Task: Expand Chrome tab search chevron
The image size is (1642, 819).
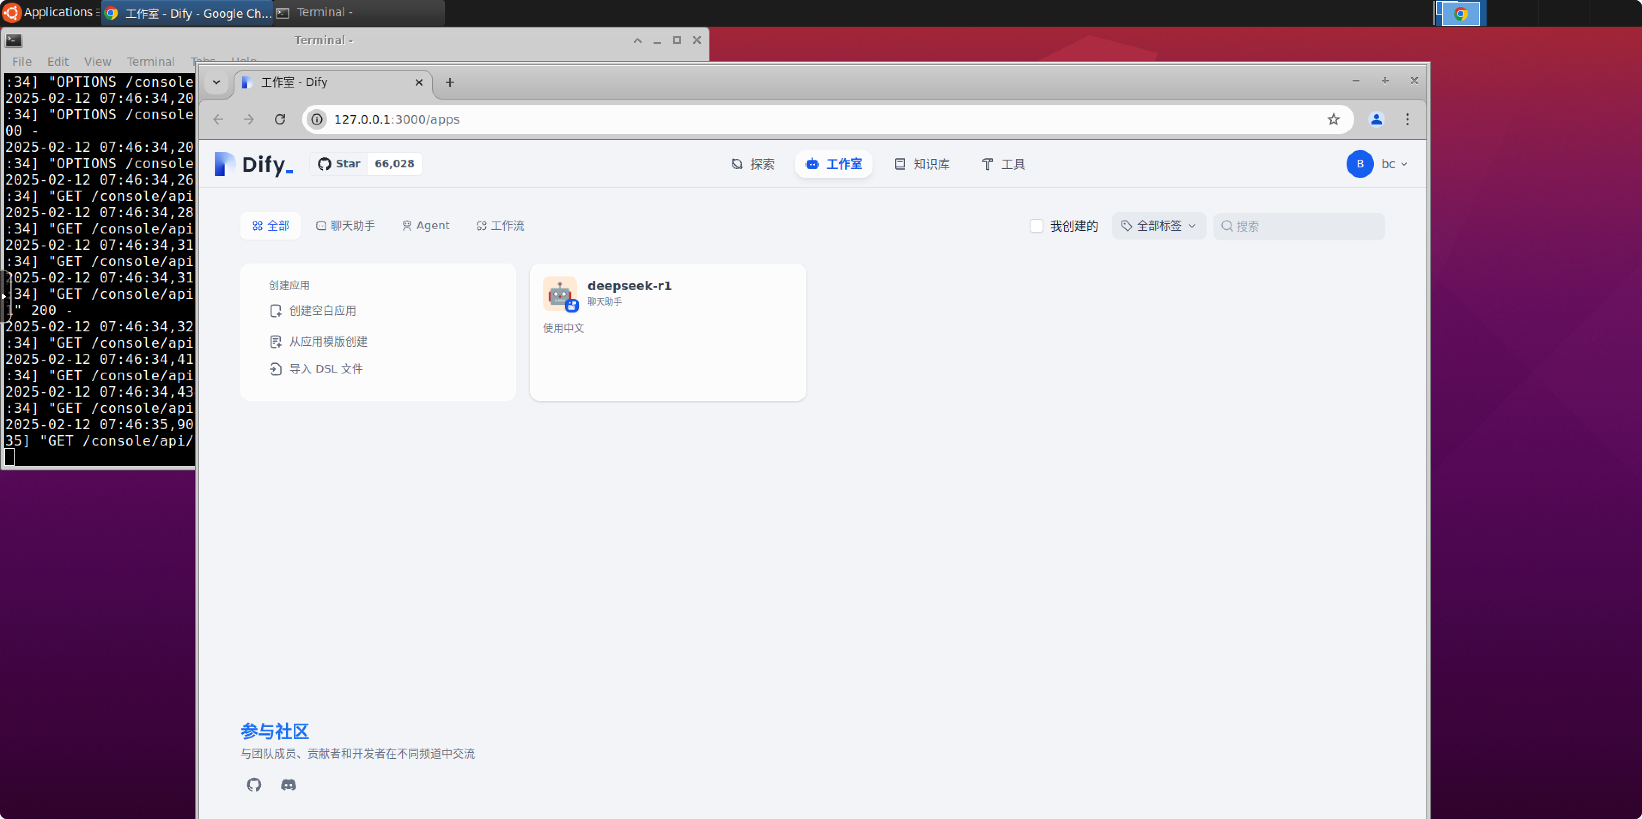Action: pos(216,82)
